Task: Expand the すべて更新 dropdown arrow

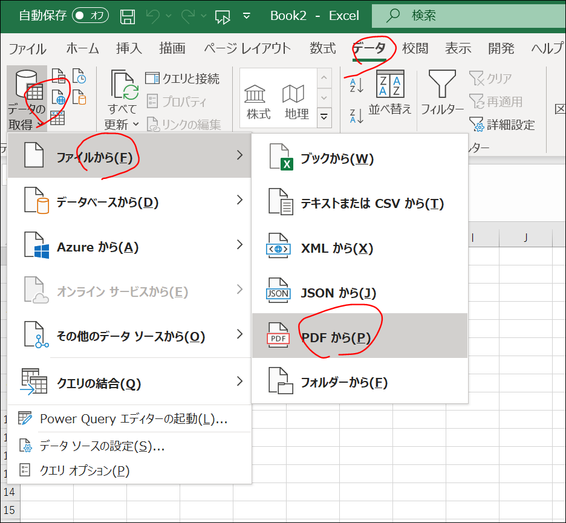Action: point(136,125)
